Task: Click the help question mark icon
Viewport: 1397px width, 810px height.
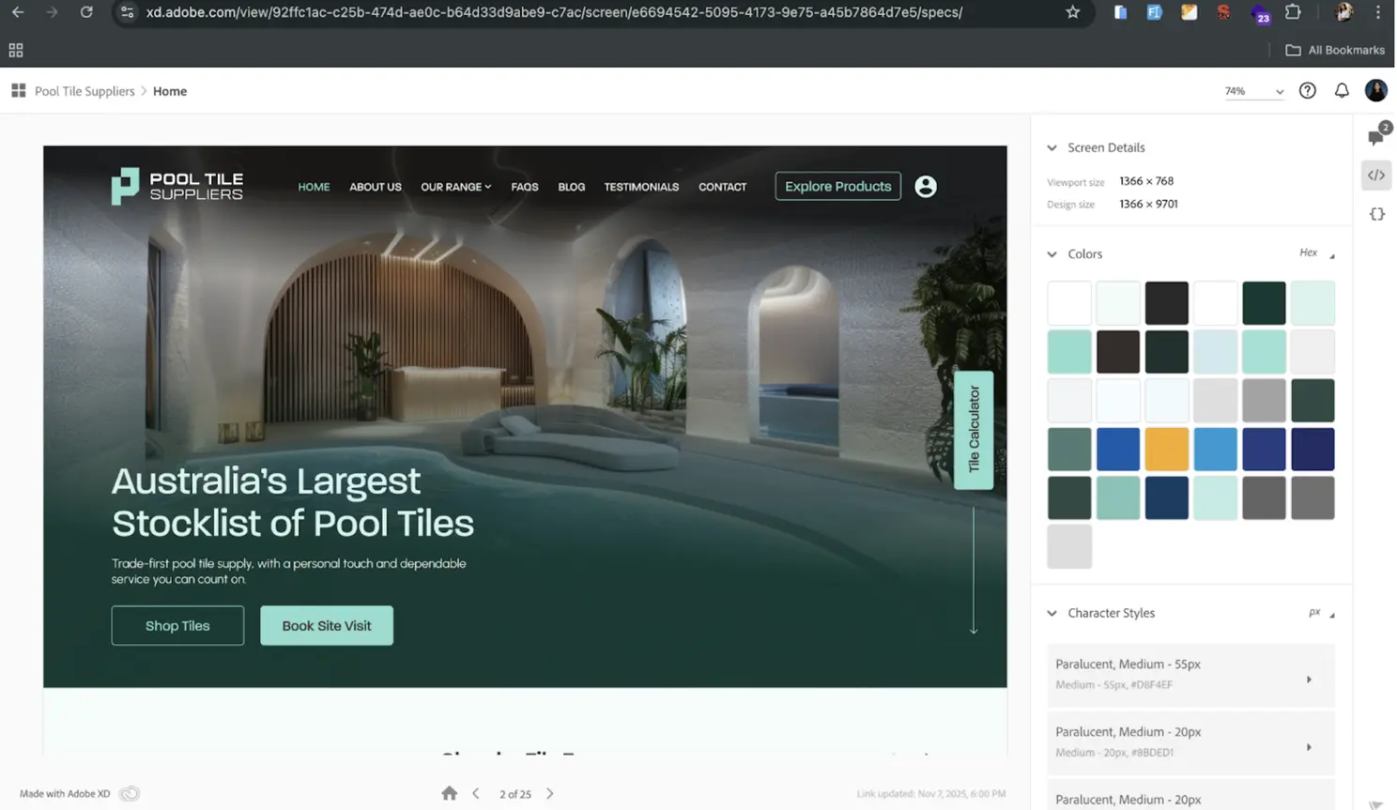Action: point(1307,91)
